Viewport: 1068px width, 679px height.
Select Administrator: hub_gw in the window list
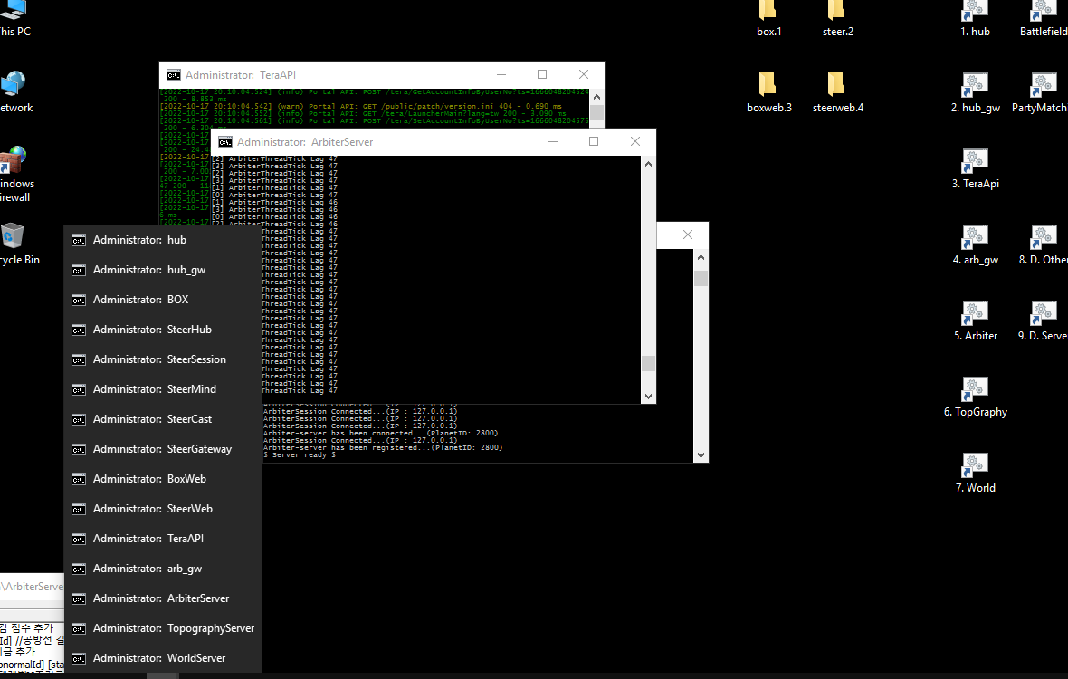tap(163, 270)
